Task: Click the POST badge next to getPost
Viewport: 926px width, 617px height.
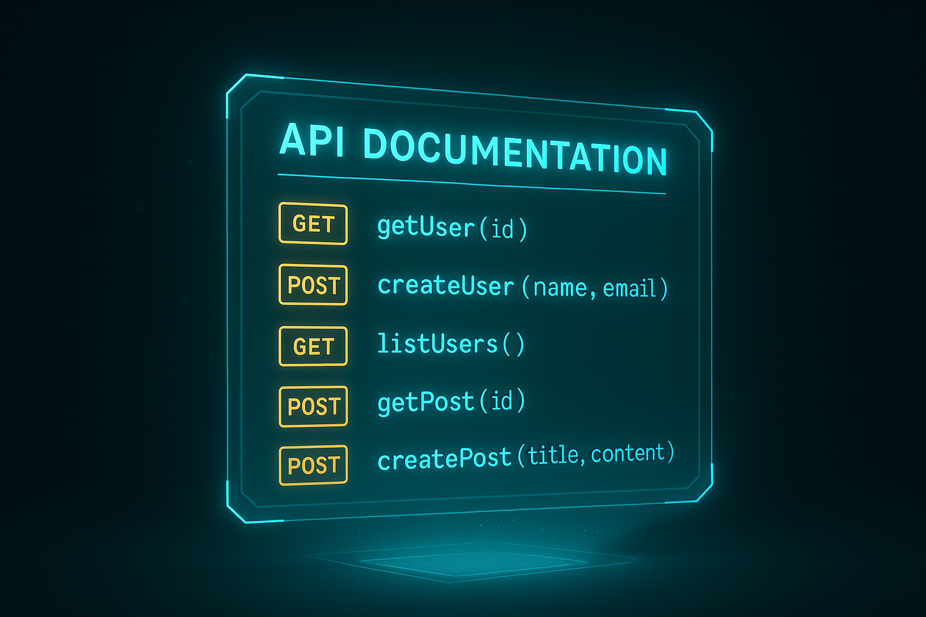Action: (312, 406)
